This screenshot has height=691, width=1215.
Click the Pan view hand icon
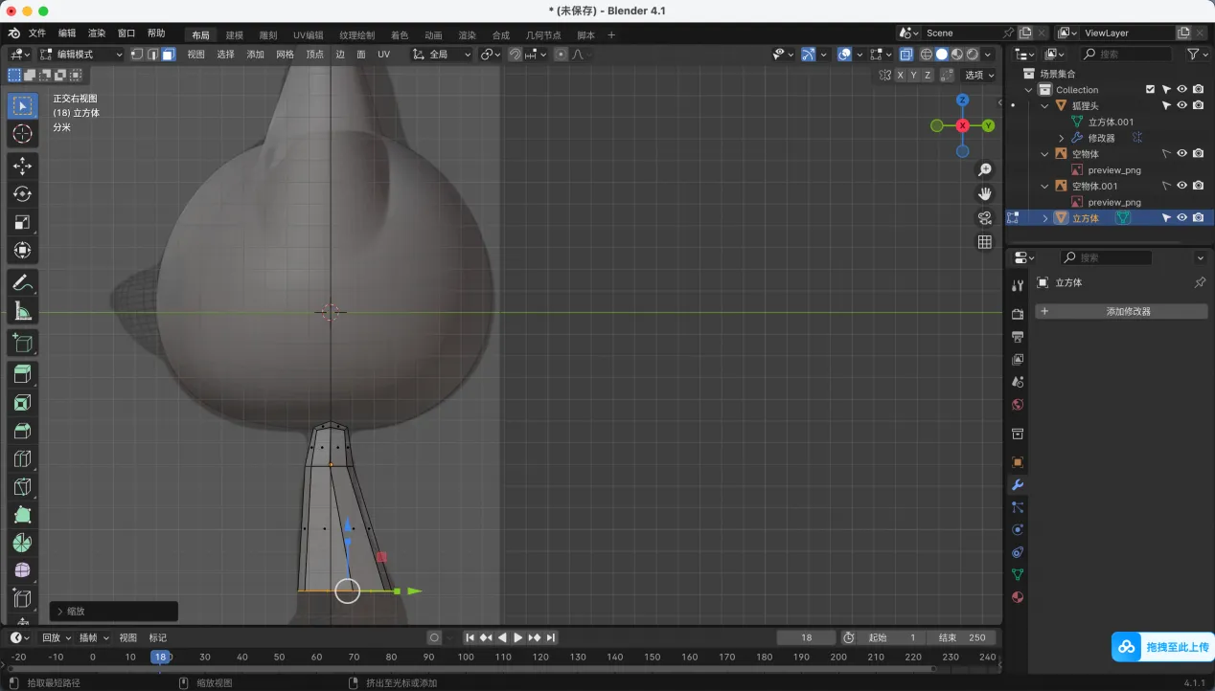pos(984,194)
